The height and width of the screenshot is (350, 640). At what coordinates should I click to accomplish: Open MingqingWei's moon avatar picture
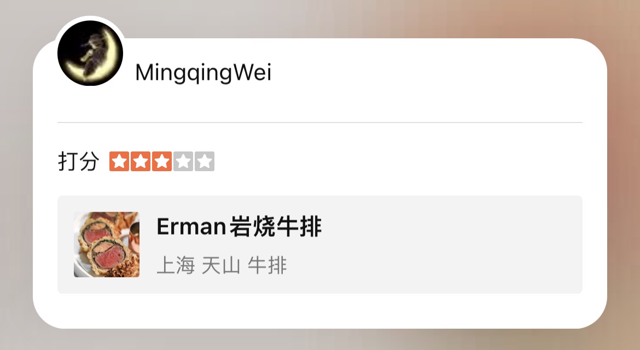tap(90, 53)
